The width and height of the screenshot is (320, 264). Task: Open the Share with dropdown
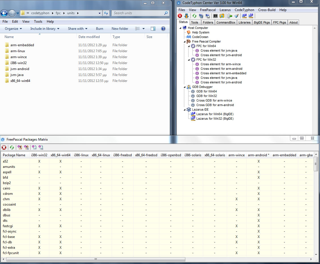(78, 29)
